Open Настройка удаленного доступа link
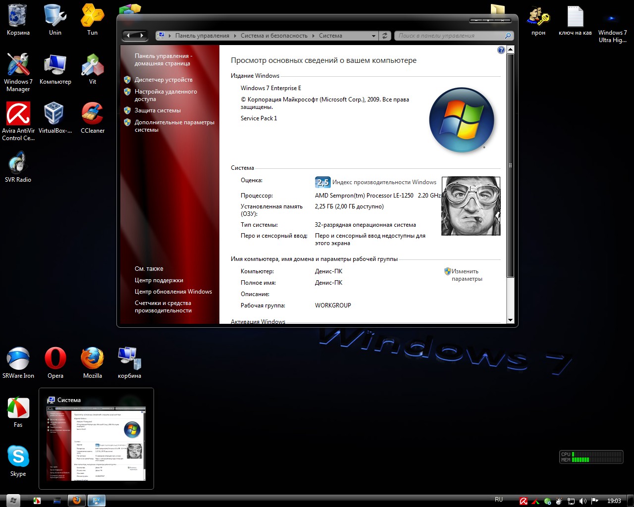 [x=165, y=95]
